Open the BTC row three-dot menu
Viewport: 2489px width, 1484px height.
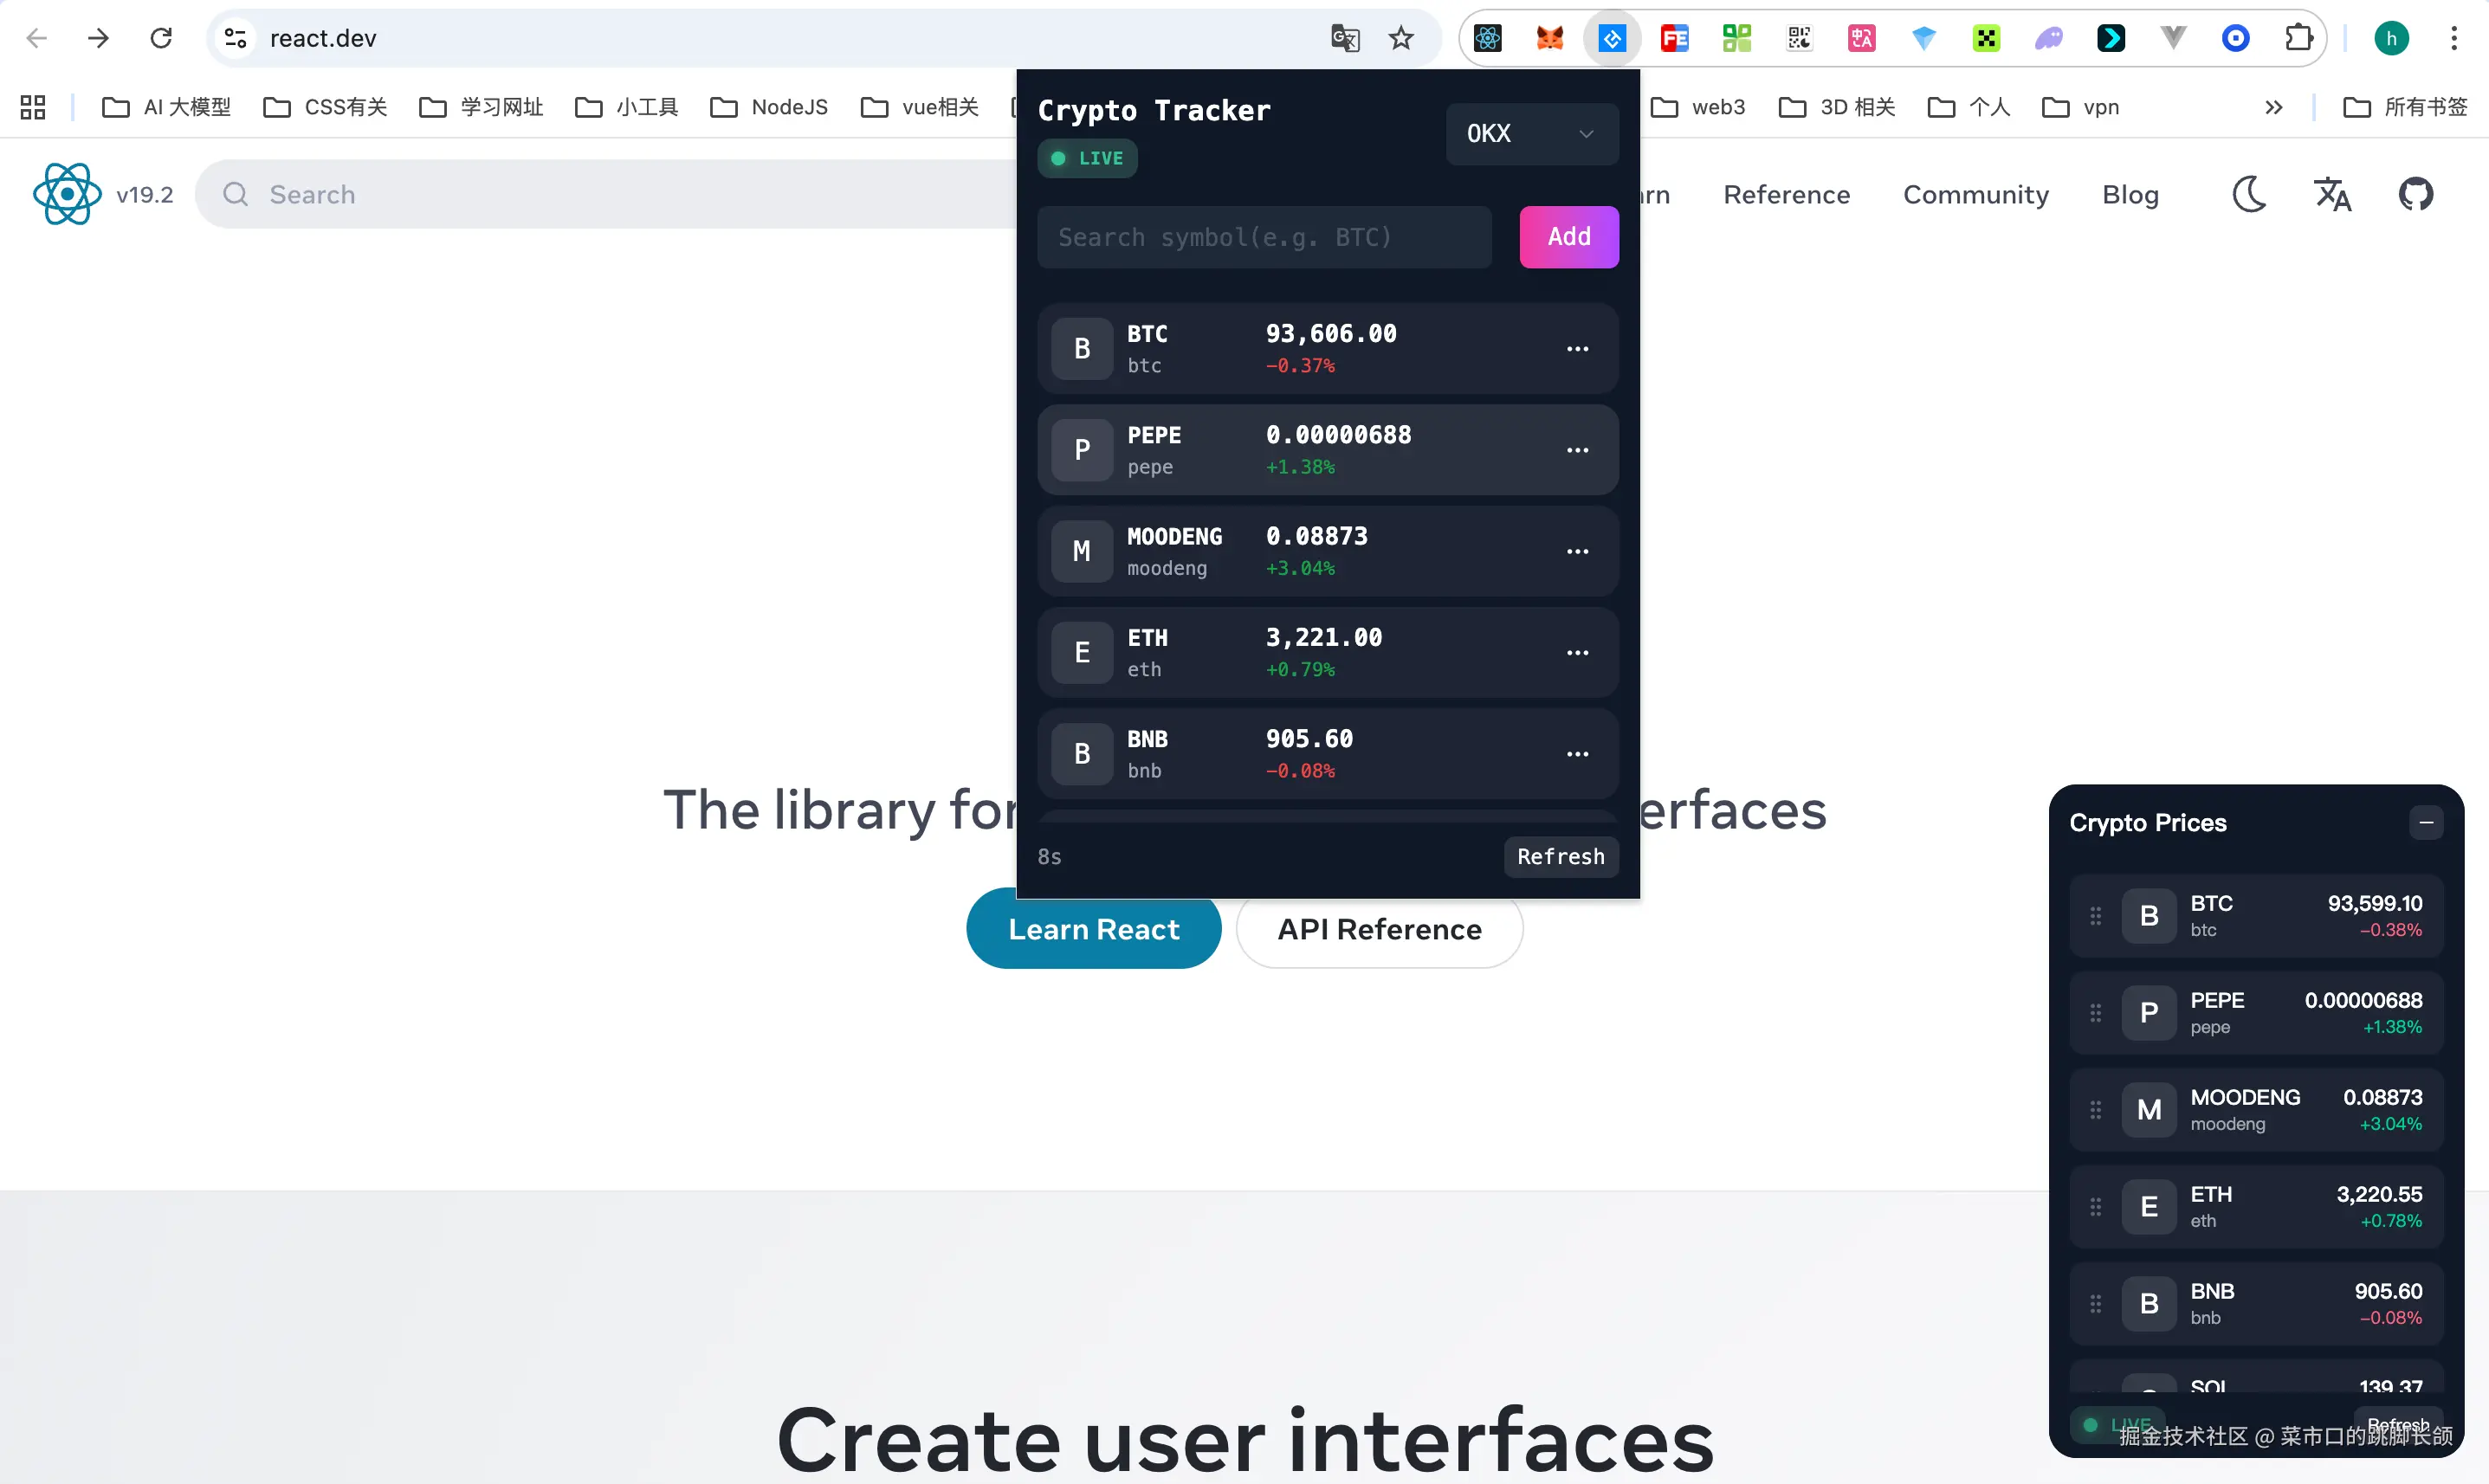point(1577,349)
